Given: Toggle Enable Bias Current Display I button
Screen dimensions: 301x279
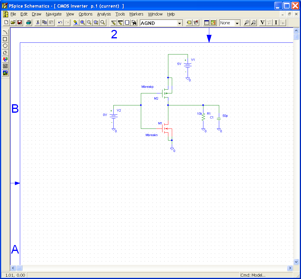Looking at the screenshot, I should pos(276,23).
